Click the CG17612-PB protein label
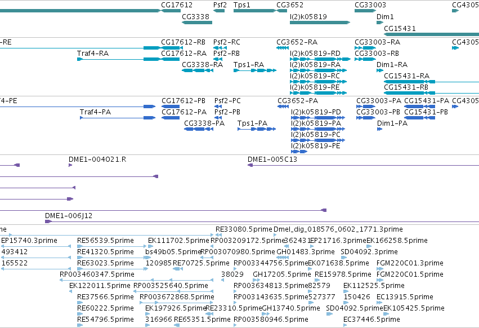Image resolution: width=479 pixels, height=328 pixels. click(x=183, y=101)
